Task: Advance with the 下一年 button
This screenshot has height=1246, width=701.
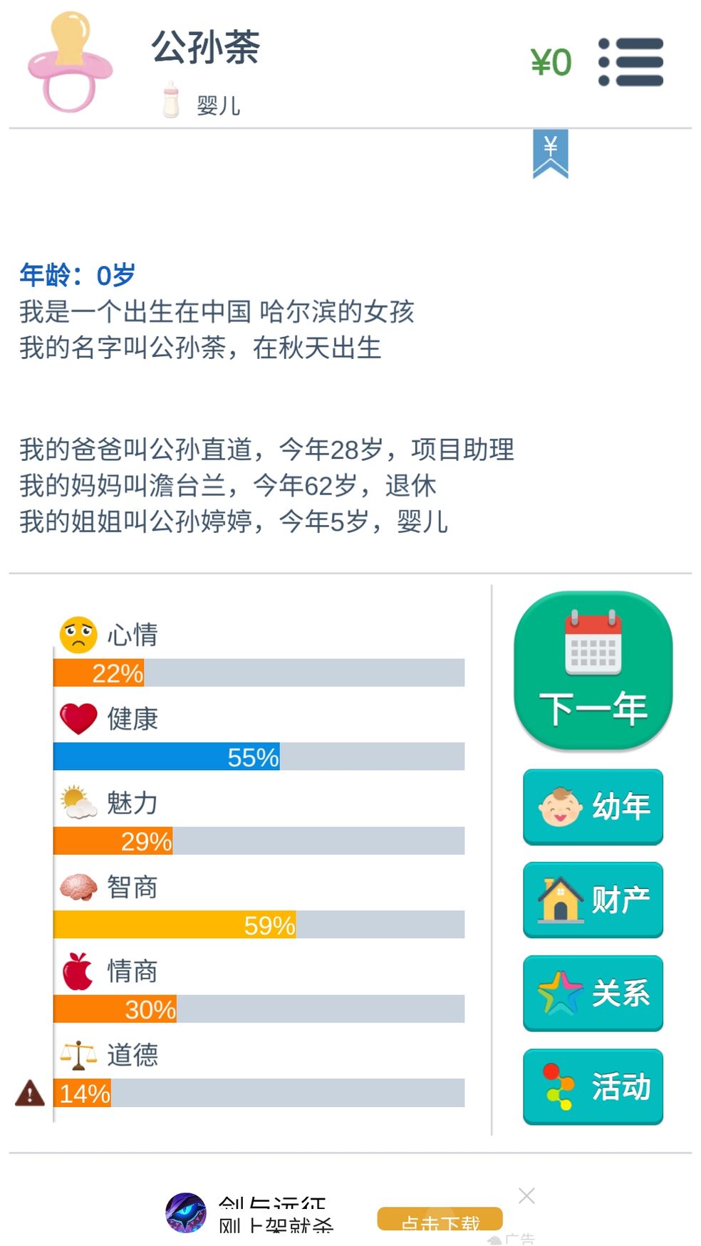Action: (x=593, y=670)
